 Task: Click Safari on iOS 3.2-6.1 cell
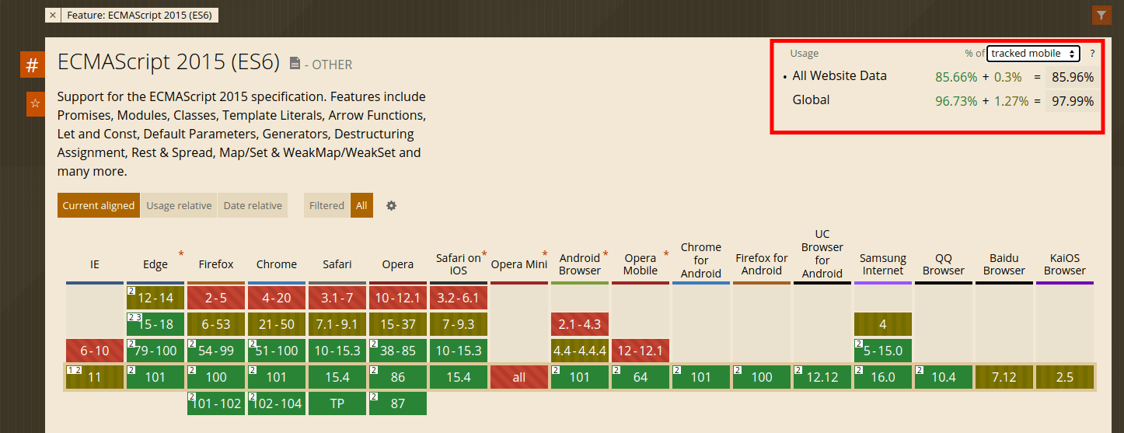point(459,298)
